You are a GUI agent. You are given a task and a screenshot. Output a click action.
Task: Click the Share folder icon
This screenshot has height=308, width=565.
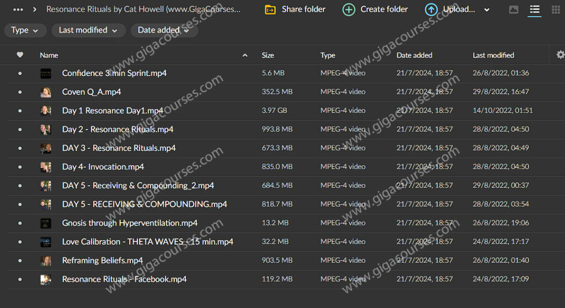270,9
